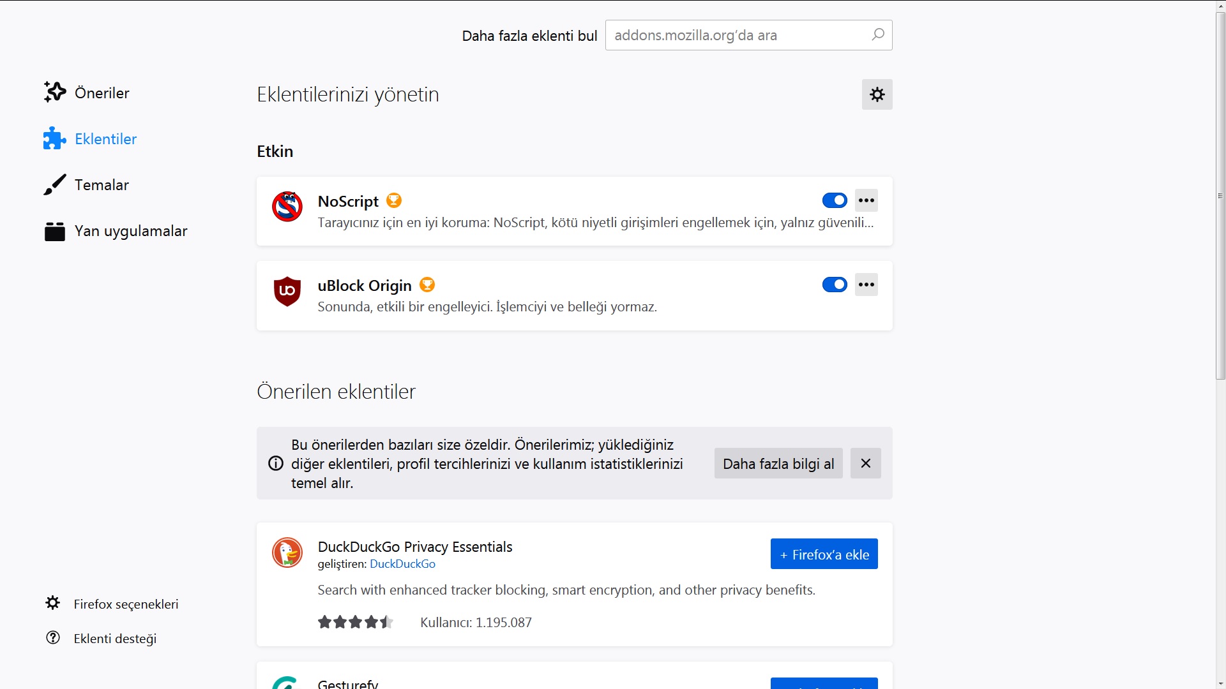This screenshot has height=689, width=1226.
Task: Click the Firefox seçenekleri gear icon
Action: [x=53, y=603]
